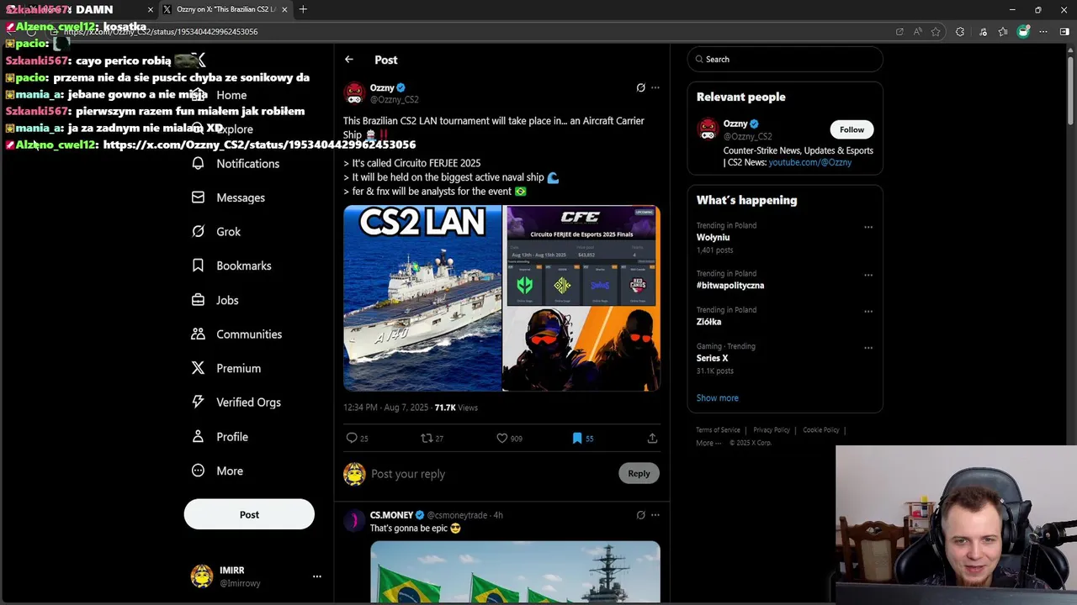Open More circle icon in sidebar
This screenshot has height=605, width=1077.
198,471
